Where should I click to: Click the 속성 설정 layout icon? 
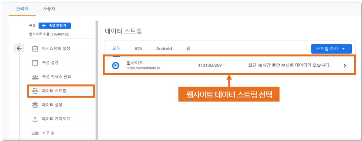coord(35,63)
